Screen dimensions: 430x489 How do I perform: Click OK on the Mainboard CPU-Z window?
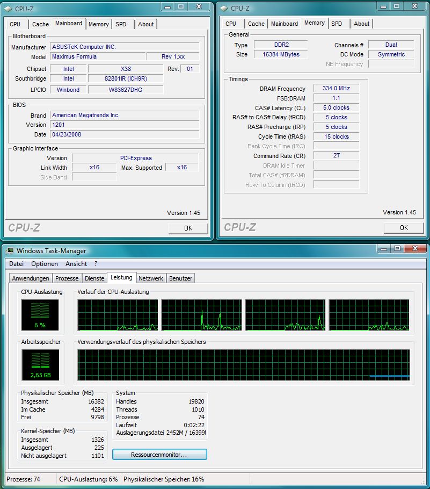(187, 228)
